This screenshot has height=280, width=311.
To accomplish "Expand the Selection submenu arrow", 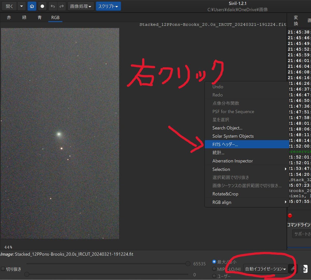I will click(x=286, y=169).
